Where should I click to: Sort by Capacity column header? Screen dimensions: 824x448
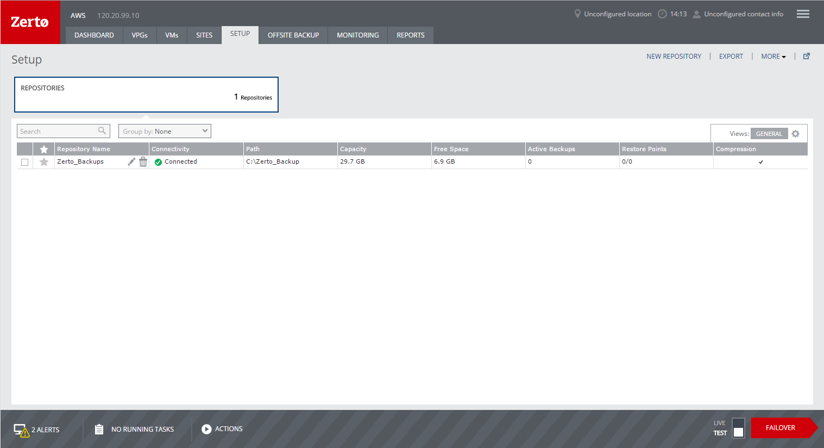point(385,149)
